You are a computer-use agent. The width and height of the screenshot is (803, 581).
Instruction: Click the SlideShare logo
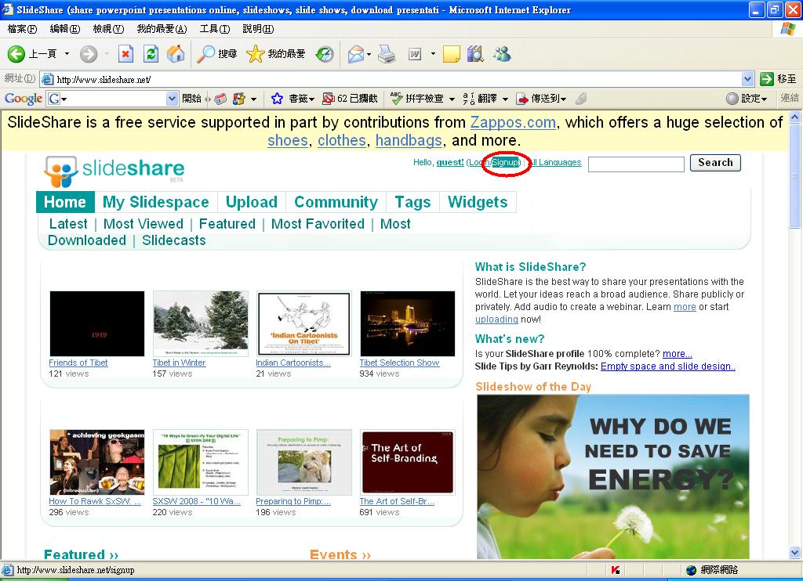114,171
